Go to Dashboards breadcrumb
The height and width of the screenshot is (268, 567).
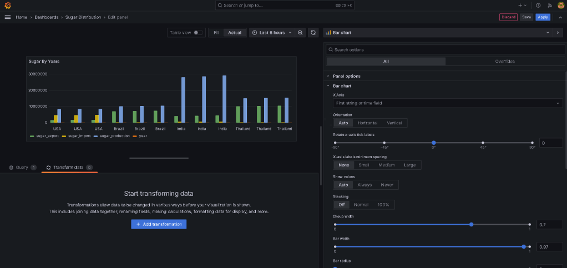coord(46,17)
